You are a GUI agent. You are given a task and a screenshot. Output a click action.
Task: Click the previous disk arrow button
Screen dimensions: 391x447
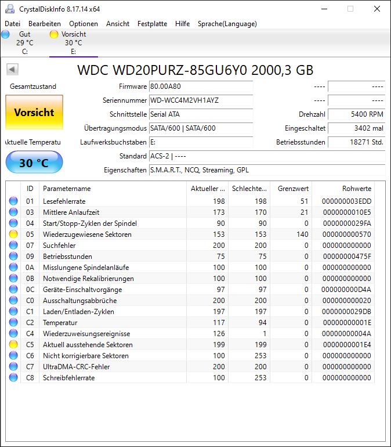tap(12, 69)
